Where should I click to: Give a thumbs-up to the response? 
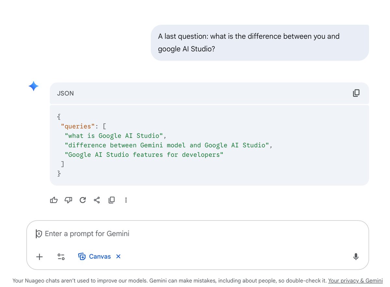[54, 200]
